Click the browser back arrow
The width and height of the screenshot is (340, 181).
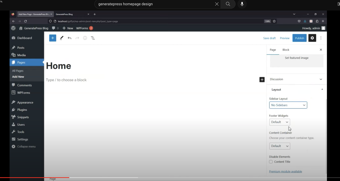coord(14,21)
